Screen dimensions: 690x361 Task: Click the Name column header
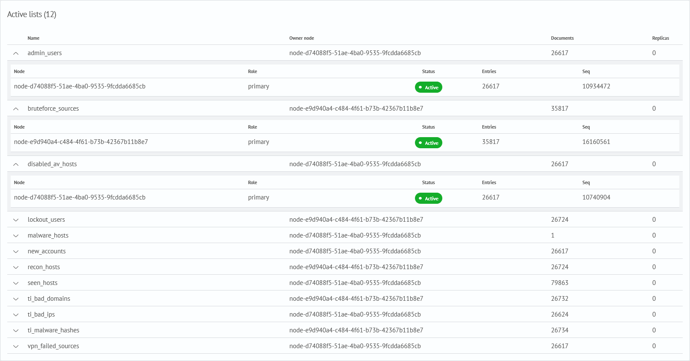click(x=33, y=38)
